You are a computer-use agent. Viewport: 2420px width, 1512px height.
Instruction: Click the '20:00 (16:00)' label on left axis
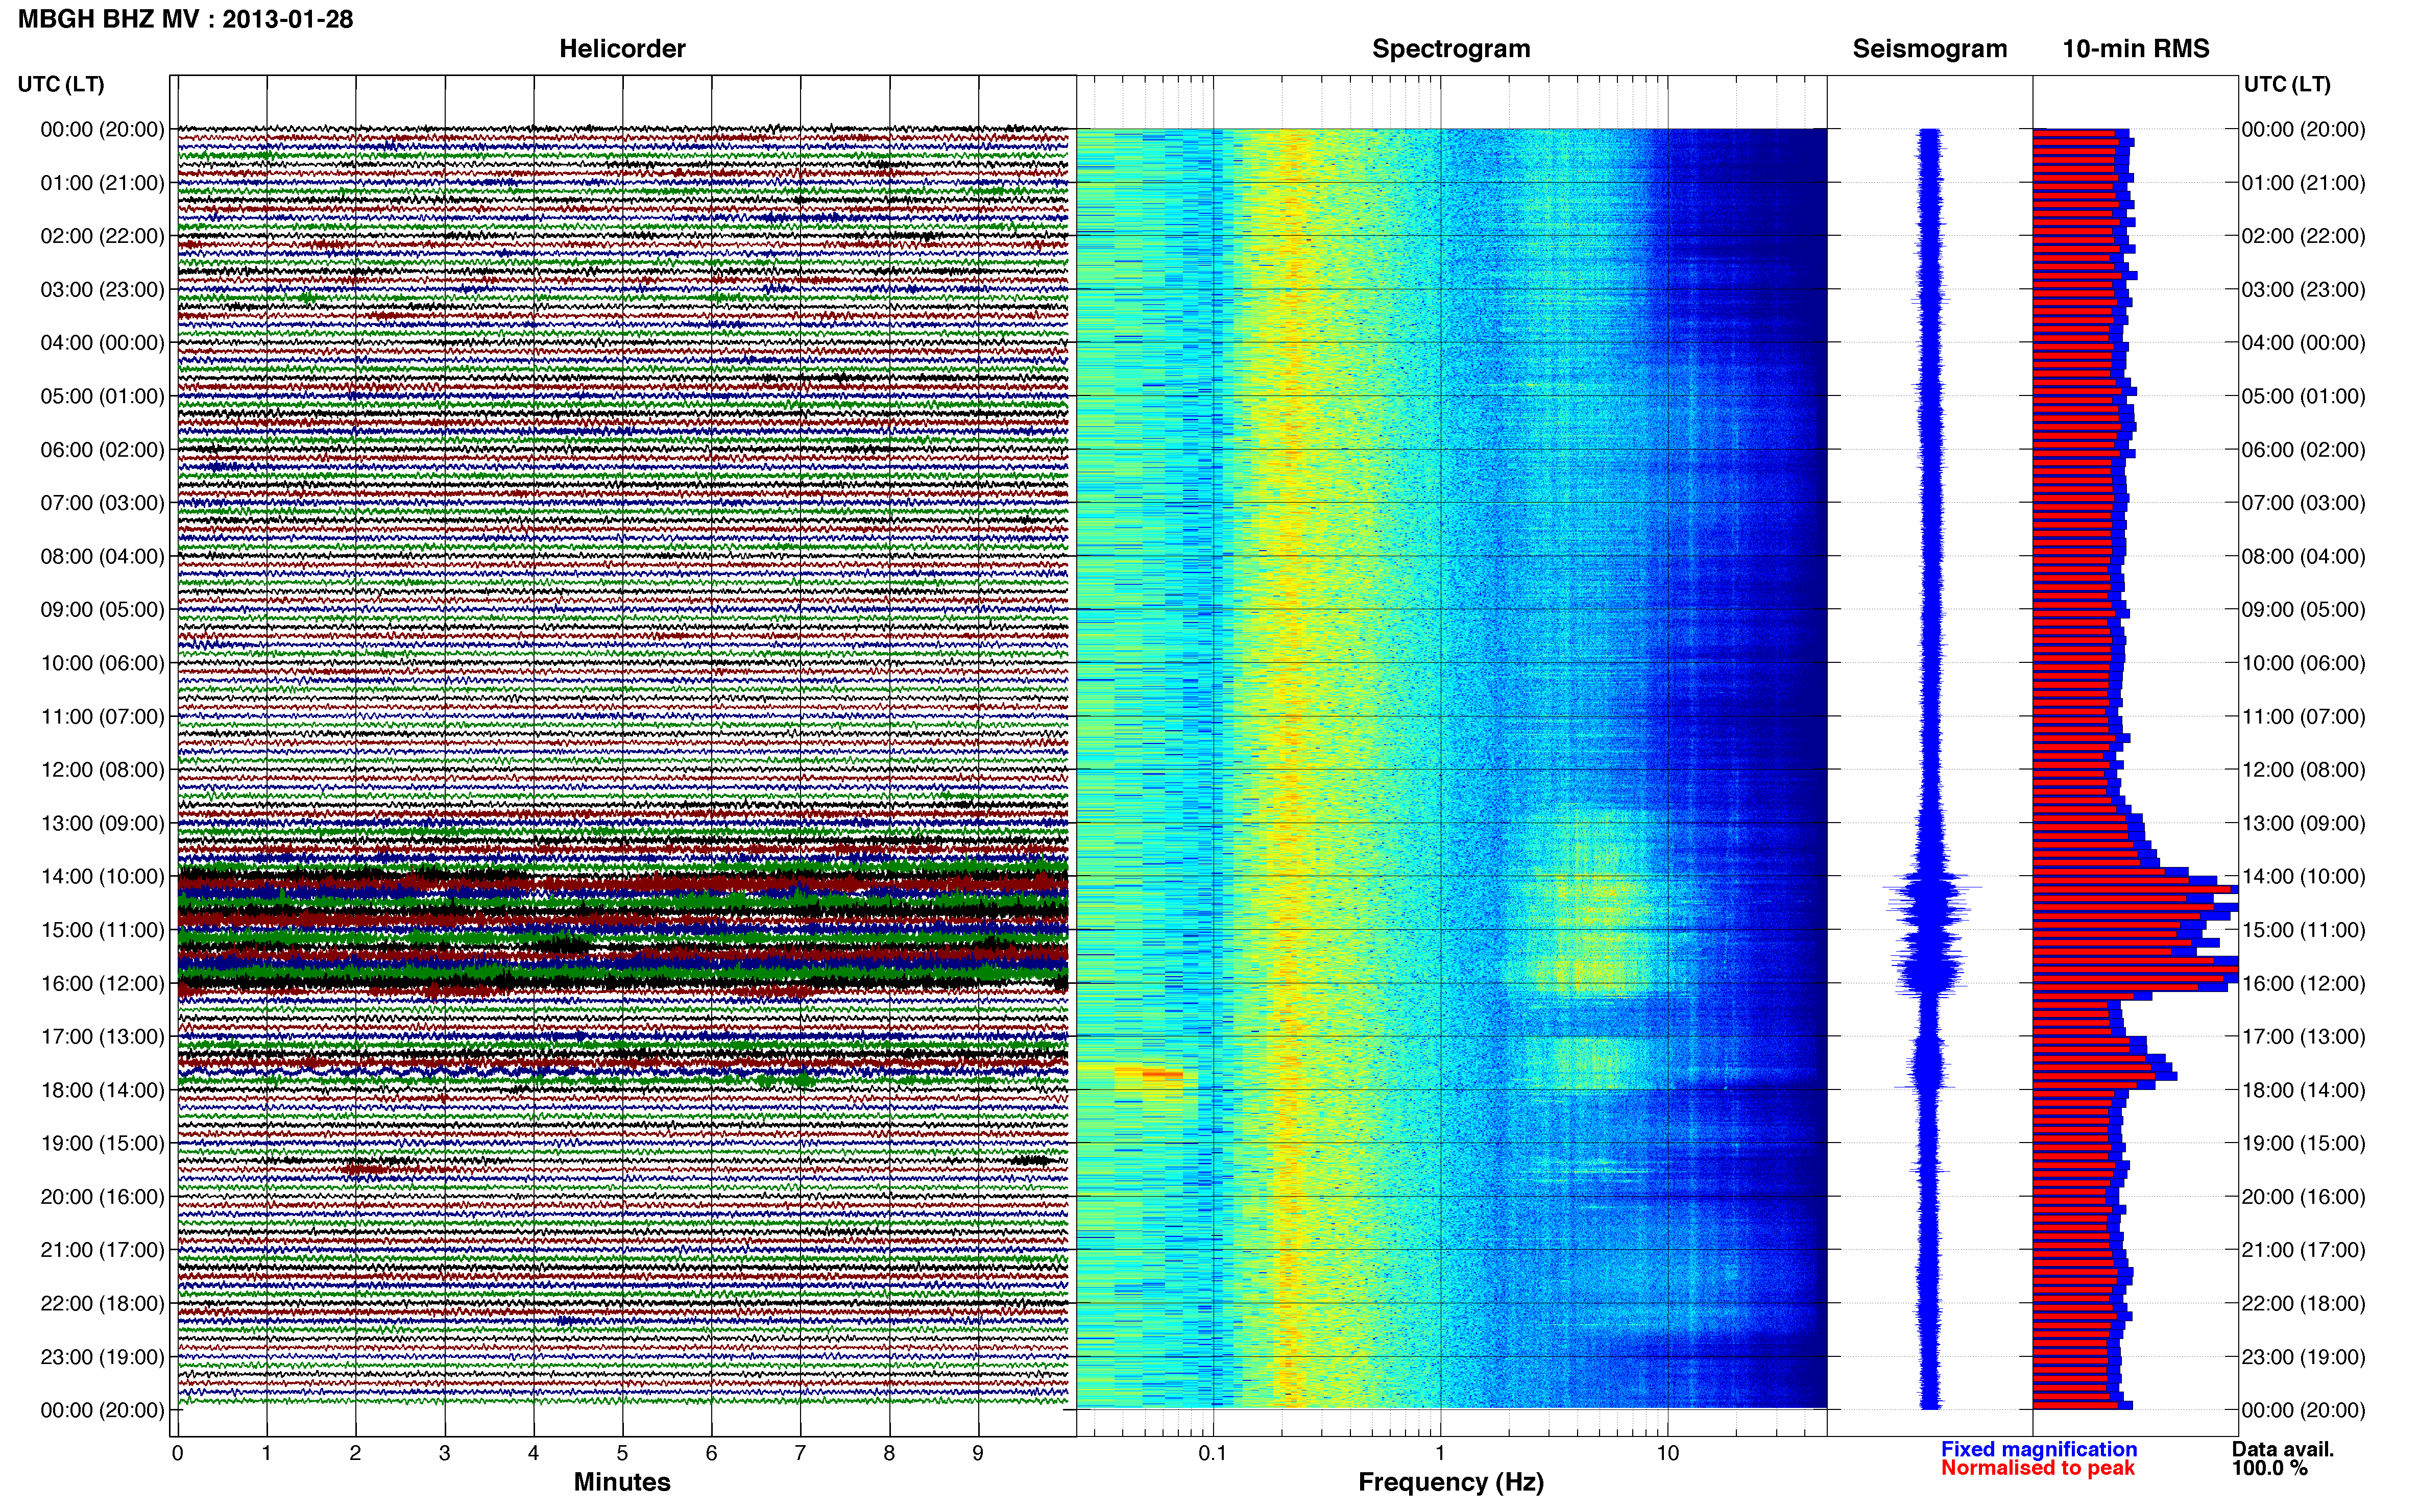pos(102,1197)
